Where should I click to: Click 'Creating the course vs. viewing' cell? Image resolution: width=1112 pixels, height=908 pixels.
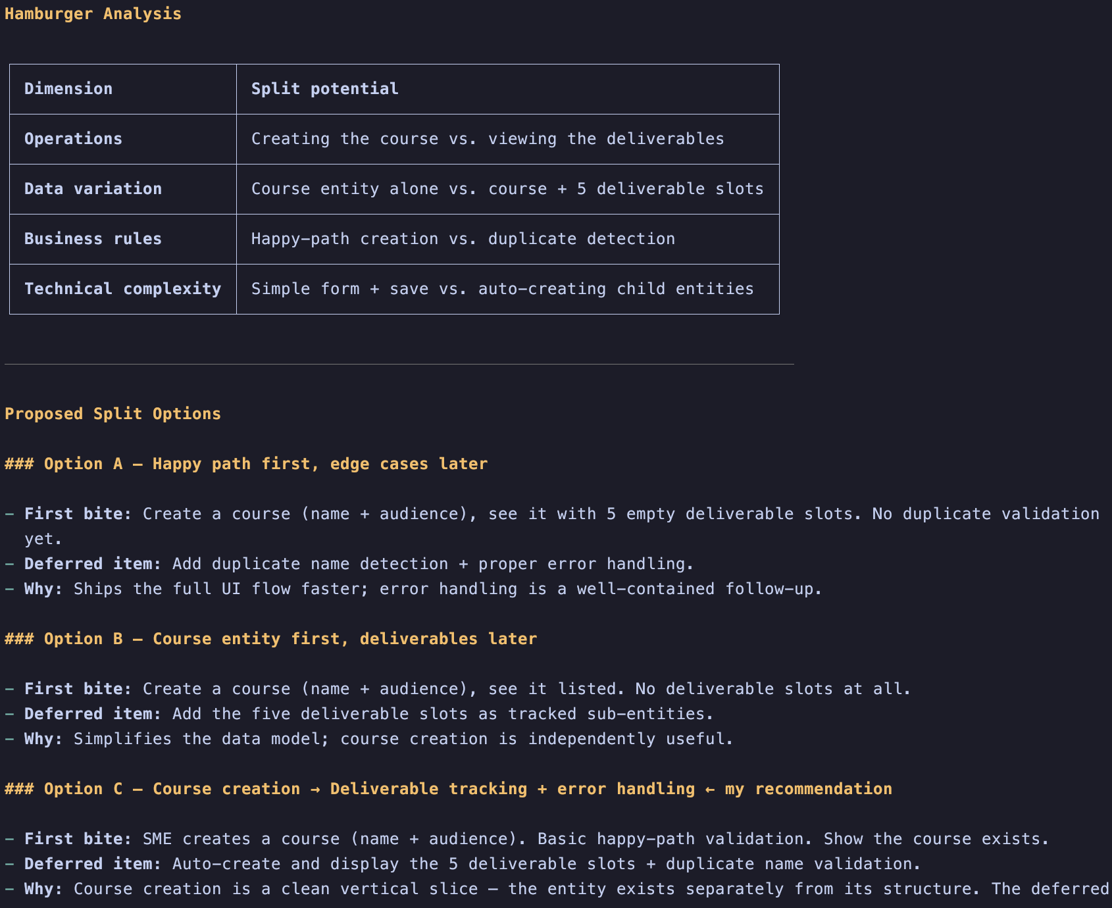488,139
